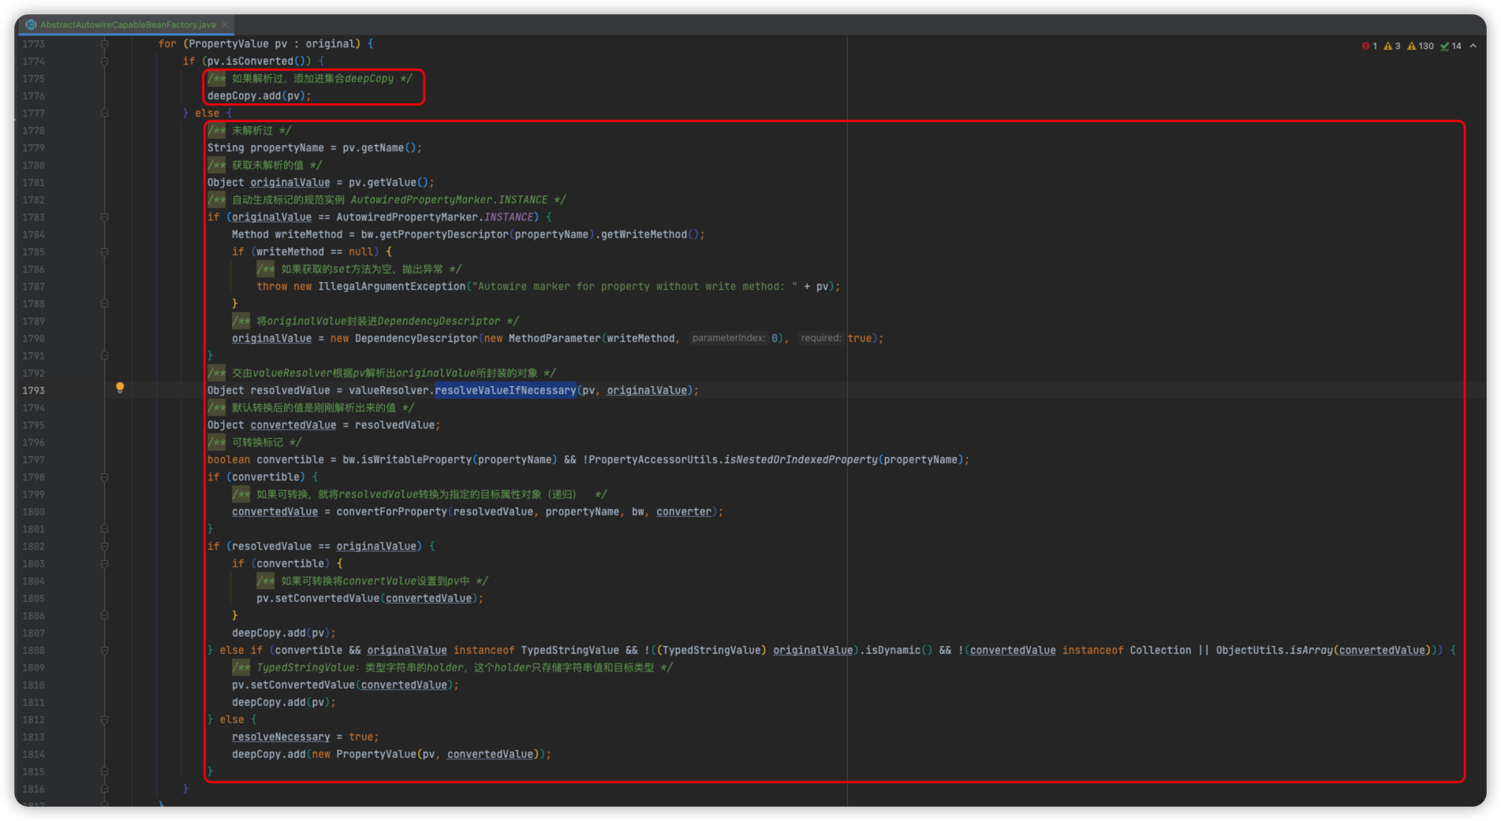Click getWriteMethod() on line 1784
Image resolution: width=1501 pixels, height=821 pixels.
650,235
